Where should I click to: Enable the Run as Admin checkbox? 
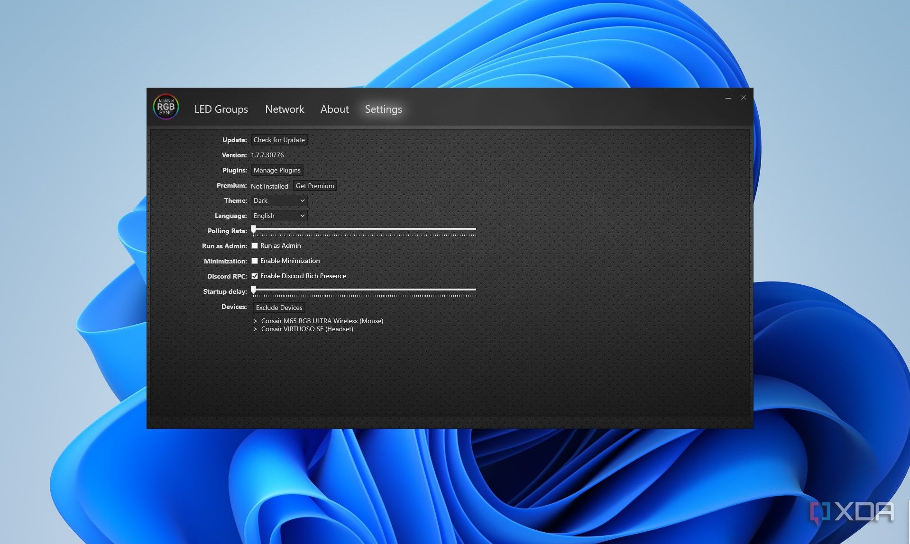(255, 245)
